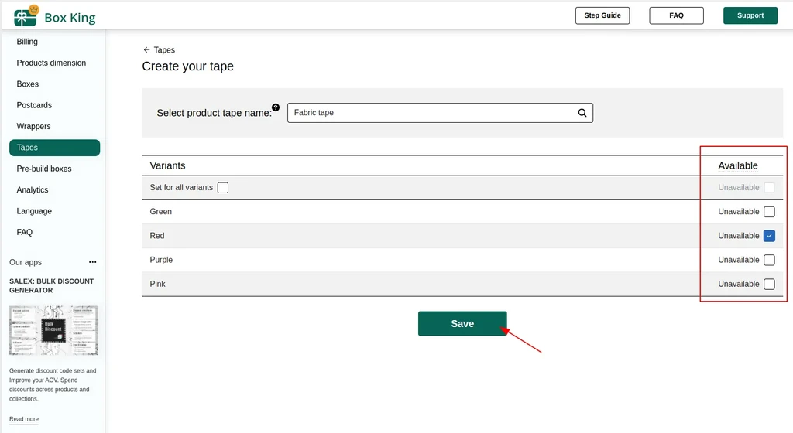Focus the product tape name input field
This screenshot has width=793, height=433.
[440, 113]
